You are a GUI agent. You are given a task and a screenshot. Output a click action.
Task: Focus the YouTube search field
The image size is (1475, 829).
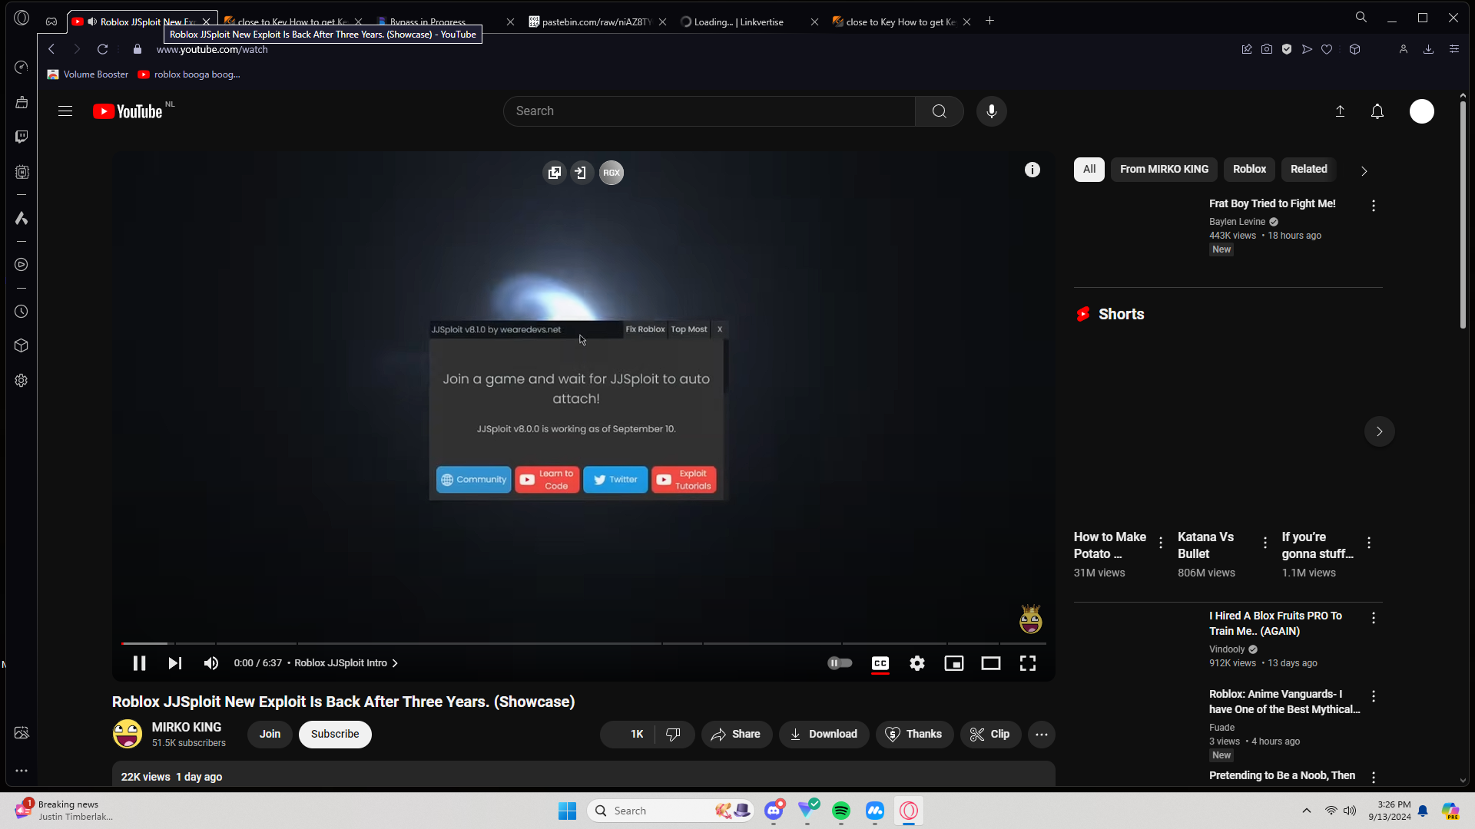pyautogui.click(x=709, y=111)
